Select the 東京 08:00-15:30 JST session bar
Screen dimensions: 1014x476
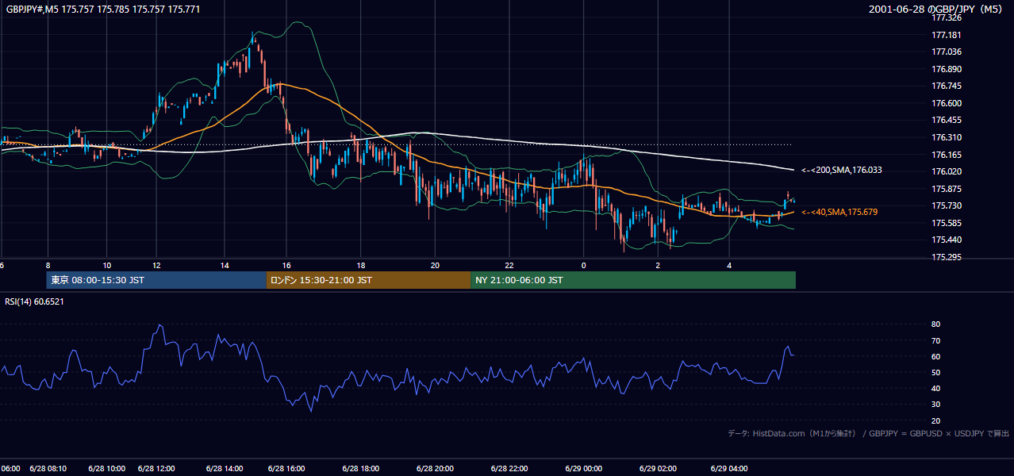[x=156, y=280]
